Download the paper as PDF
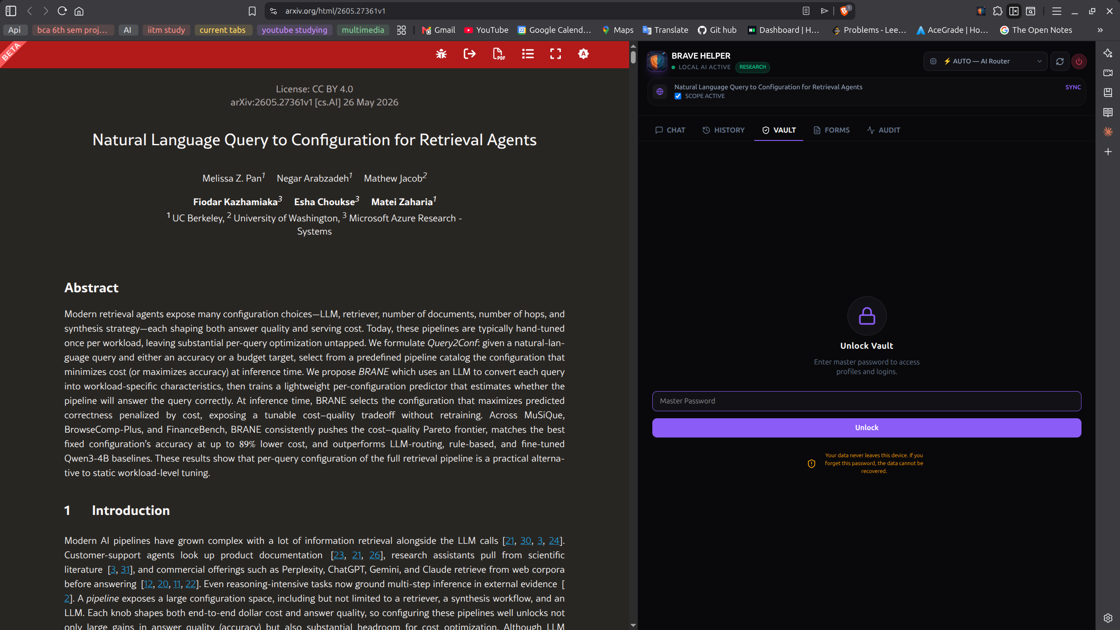 click(x=499, y=54)
